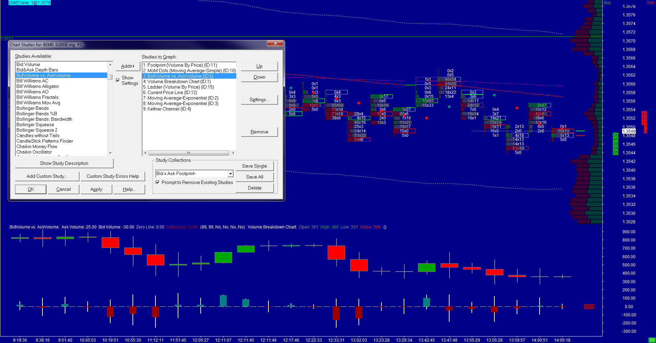Screen dimensions: 656x343
Task: Select Bill Williams Fractals study
Action: (62, 97)
